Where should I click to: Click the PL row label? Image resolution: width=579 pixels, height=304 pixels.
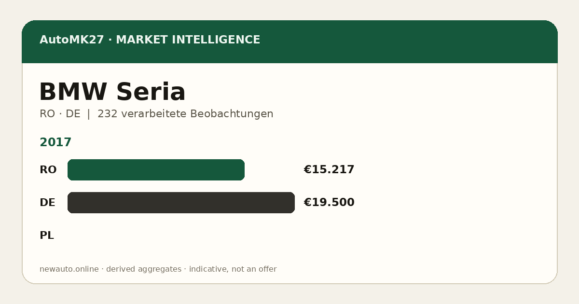46,235
